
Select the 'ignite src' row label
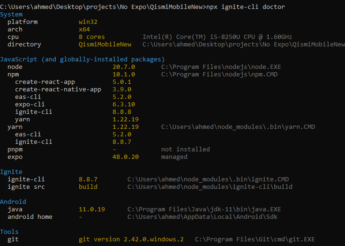coord(26,187)
